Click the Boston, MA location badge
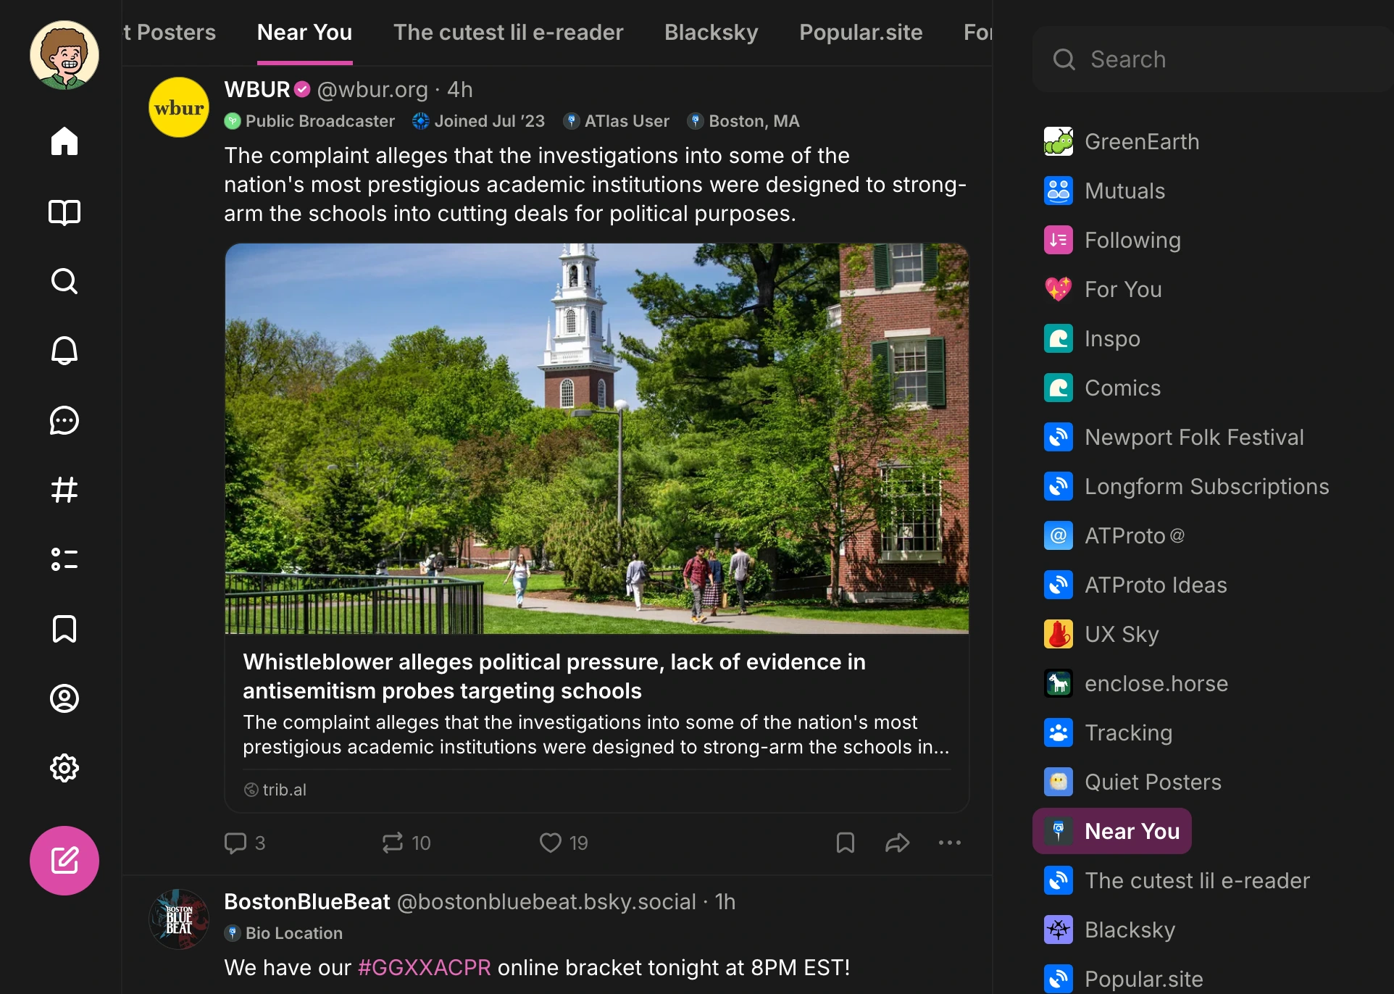The width and height of the screenshot is (1394, 994). (x=743, y=121)
